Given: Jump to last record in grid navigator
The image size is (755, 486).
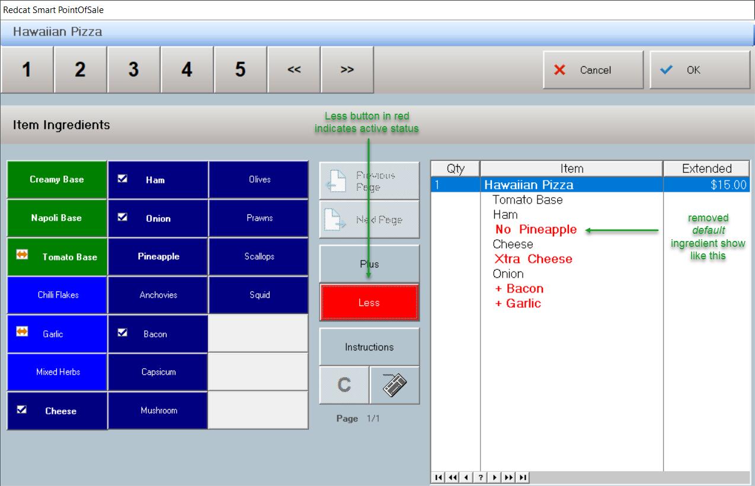Looking at the screenshot, I should click(523, 477).
